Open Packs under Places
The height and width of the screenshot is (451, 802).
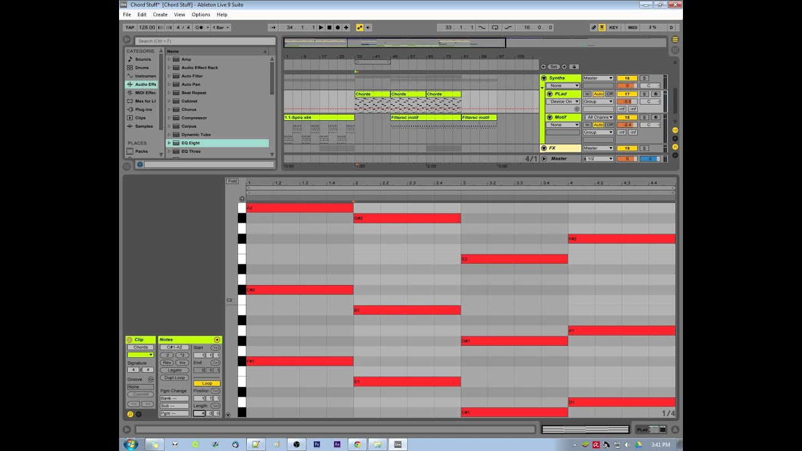click(141, 151)
